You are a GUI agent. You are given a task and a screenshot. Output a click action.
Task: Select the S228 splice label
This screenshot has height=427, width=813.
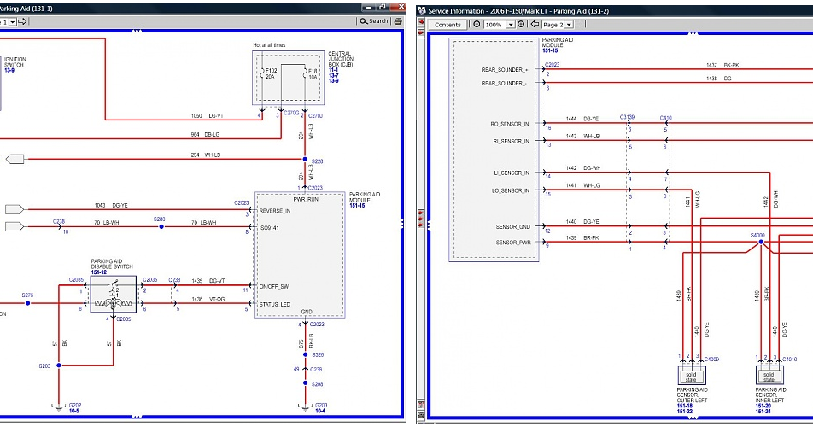pyautogui.click(x=317, y=161)
